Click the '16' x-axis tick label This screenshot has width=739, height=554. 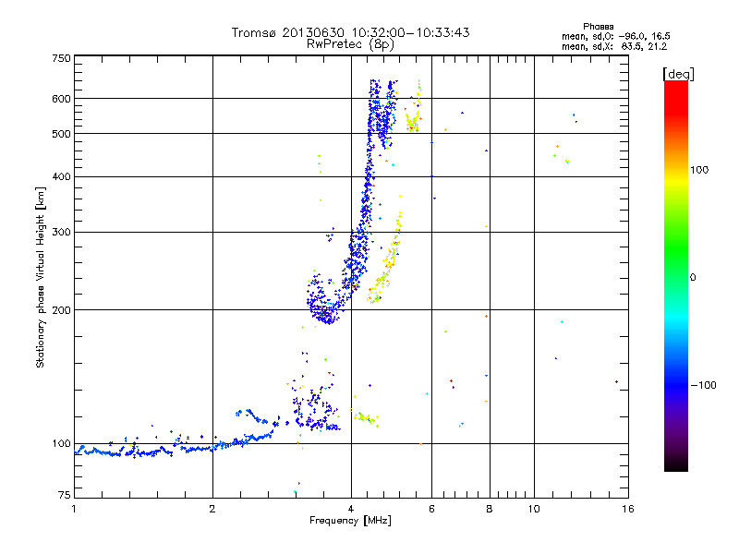tap(628, 509)
